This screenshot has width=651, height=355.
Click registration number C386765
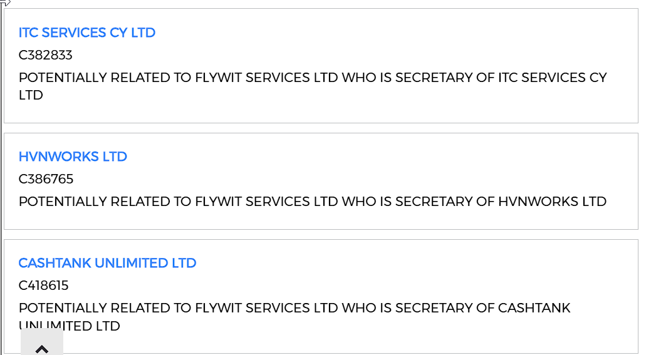[x=46, y=179]
